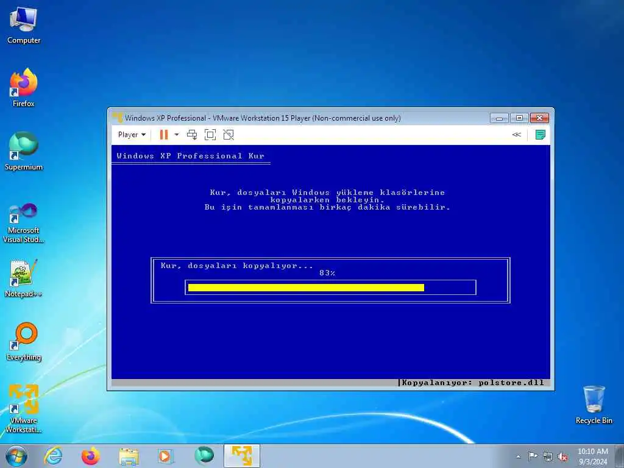624x468 pixels.
Task: Launch Supermium from the taskbar
Action: coord(204,456)
